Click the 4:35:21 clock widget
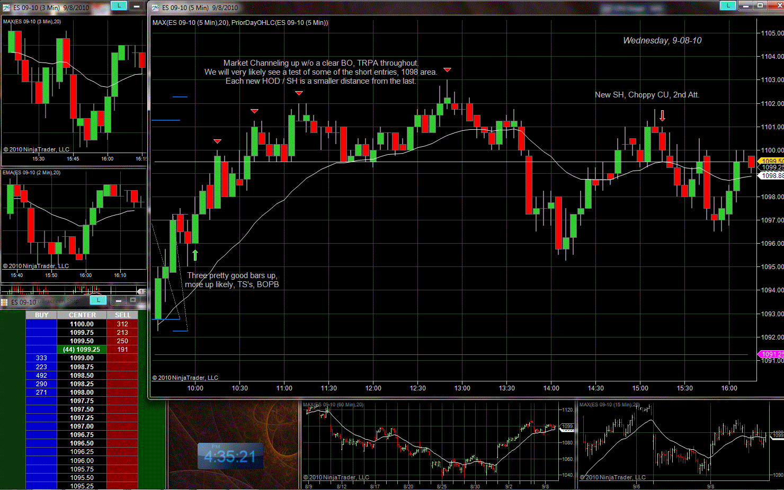Image resolution: width=784 pixels, height=490 pixels. pyautogui.click(x=230, y=456)
